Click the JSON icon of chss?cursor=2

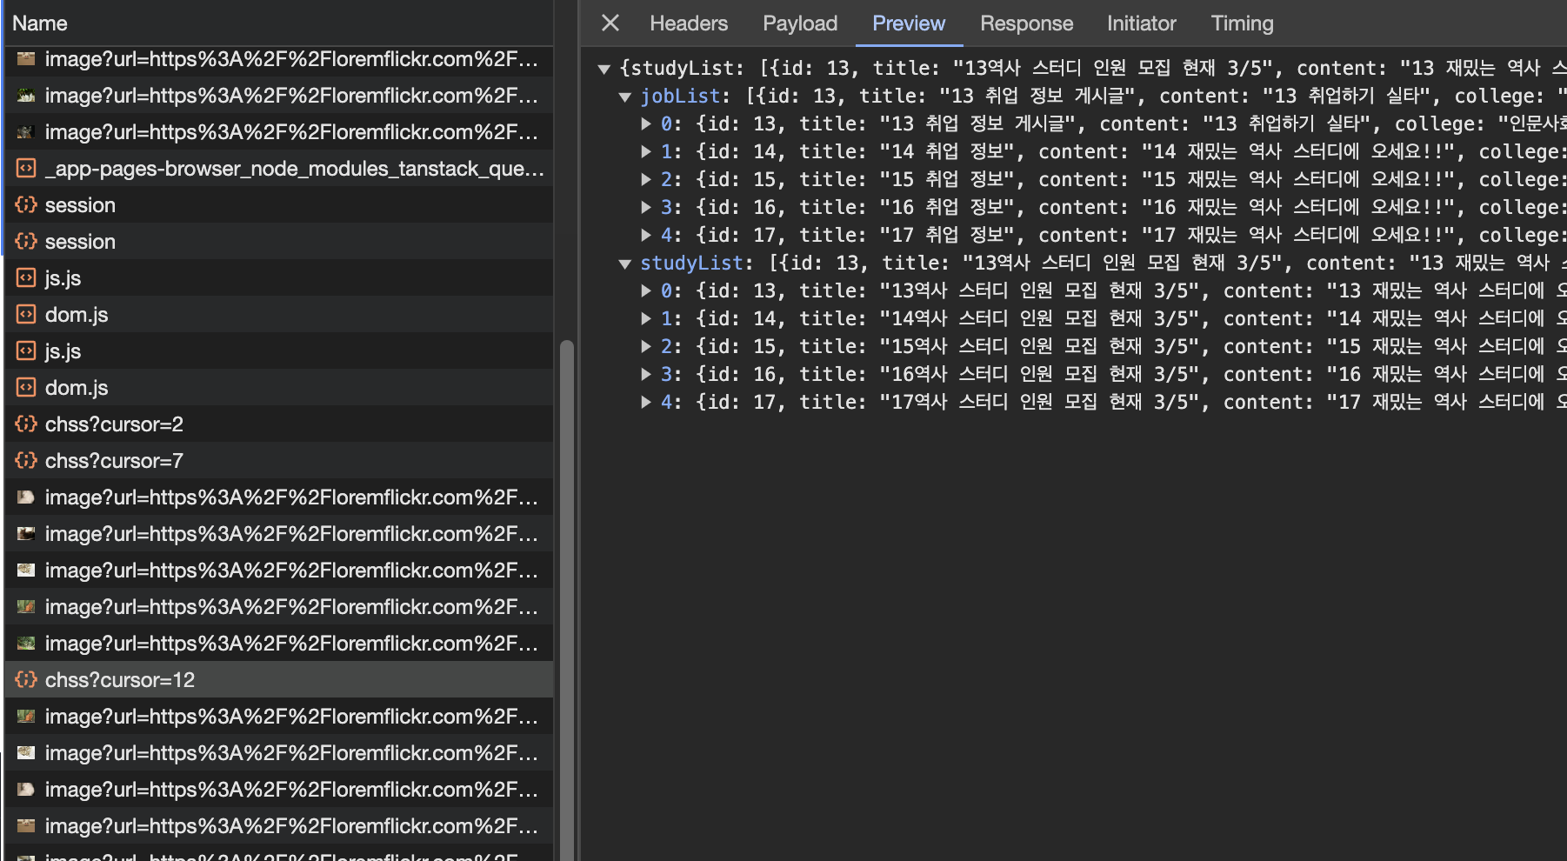click(26, 424)
